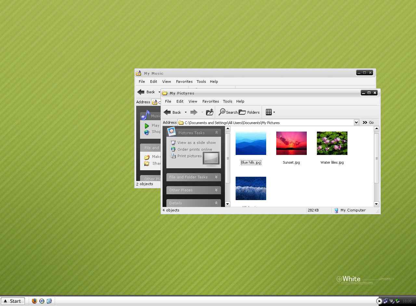
Task: Open Back history dropdown arrow in My Pictures
Action: 186,112
